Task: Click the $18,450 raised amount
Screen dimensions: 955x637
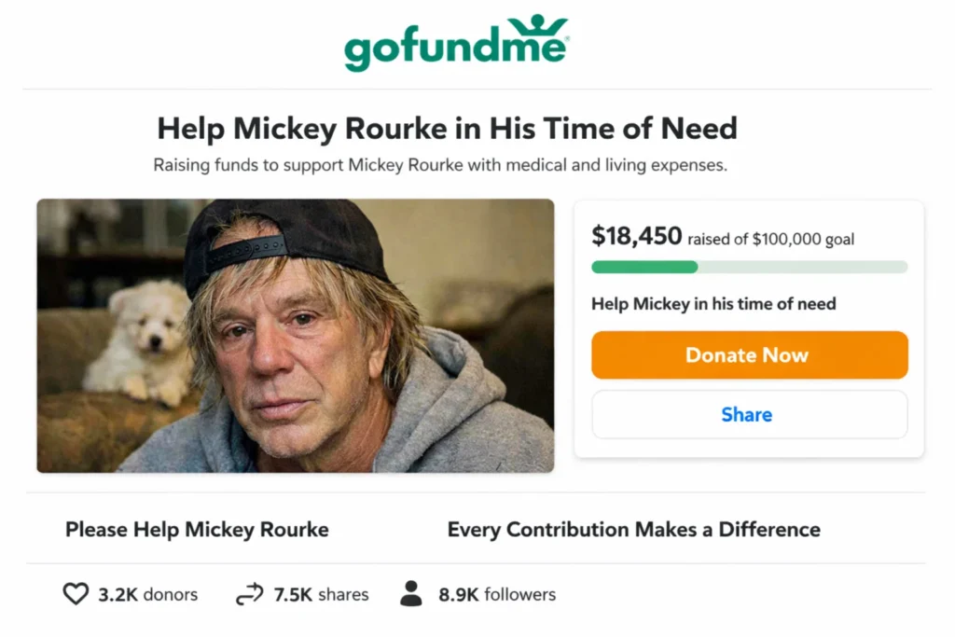Action: coord(635,236)
